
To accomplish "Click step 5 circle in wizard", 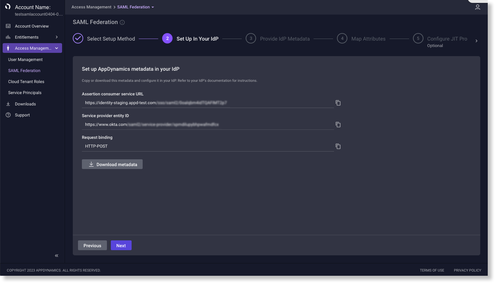I will [x=418, y=39].
